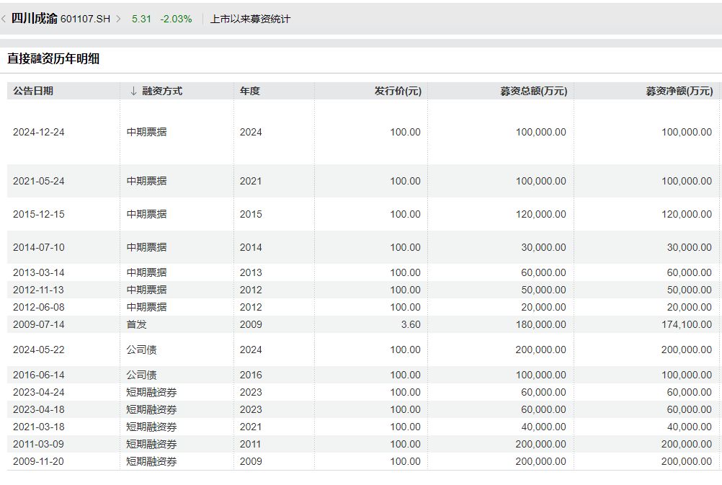Select date cell 2023-04-18
Screen dimensions: 722x485
pos(39,409)
